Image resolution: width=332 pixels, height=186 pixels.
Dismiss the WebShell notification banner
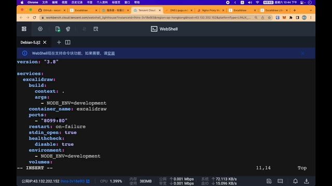click(303, 53)
